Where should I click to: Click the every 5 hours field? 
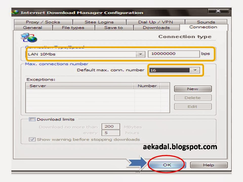[111, 133]
